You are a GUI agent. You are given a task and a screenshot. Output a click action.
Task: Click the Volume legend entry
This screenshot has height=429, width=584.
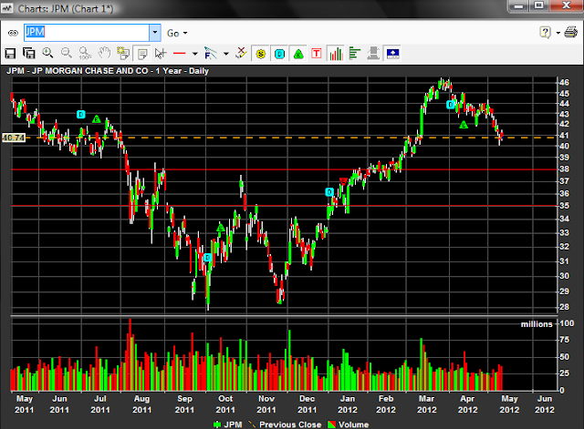tap(349, 424)
